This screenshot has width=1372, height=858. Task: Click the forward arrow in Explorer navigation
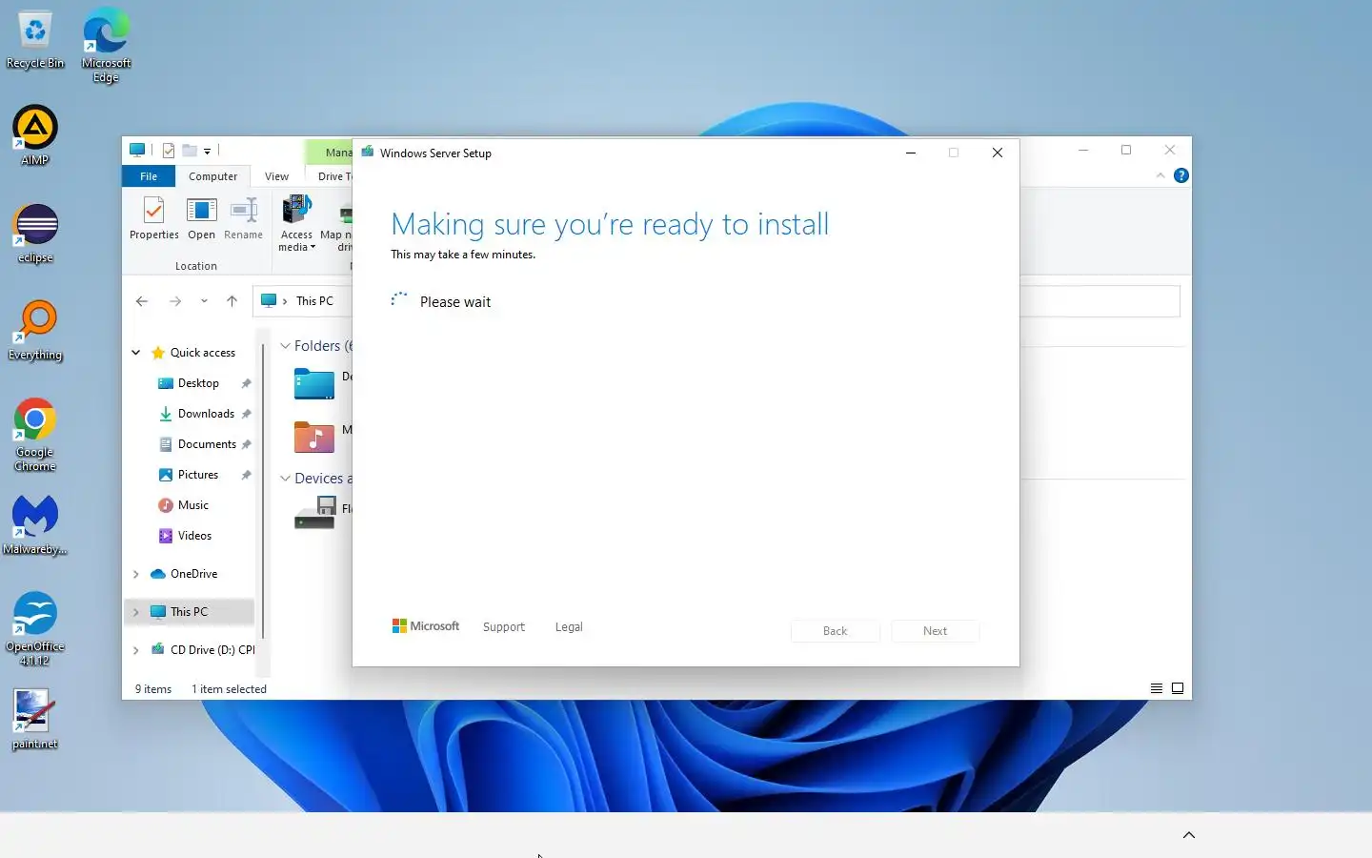coord(175,301)
